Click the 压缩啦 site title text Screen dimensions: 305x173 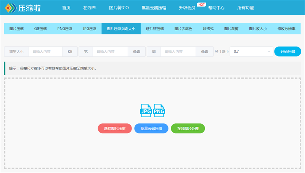click(29, 8)
